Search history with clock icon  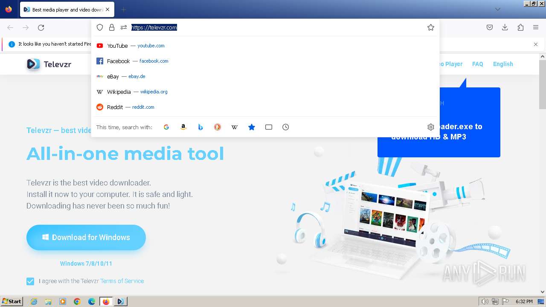[286, 127]
